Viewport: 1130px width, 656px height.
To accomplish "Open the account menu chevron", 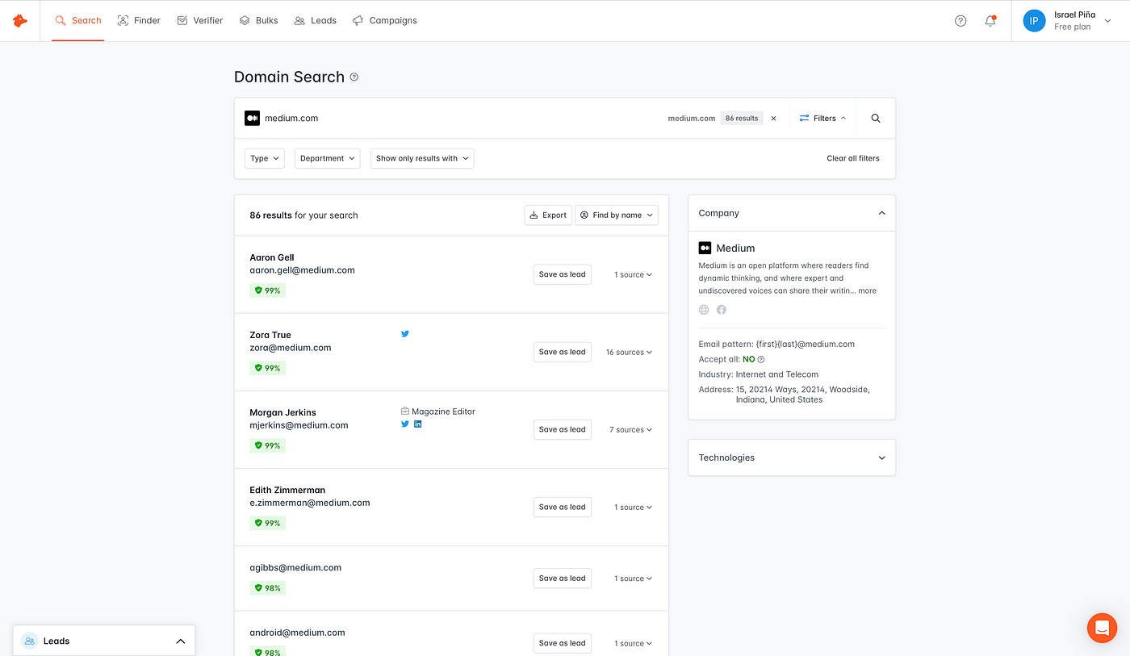I will [x=1108, y=21].
